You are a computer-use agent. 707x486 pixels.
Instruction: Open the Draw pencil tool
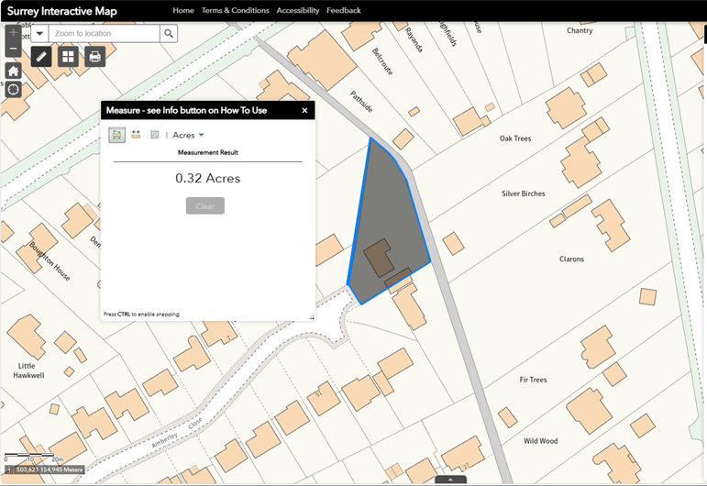tap(41, 57)
